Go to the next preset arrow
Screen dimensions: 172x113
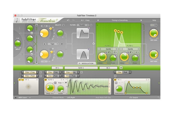coord(141,20)
